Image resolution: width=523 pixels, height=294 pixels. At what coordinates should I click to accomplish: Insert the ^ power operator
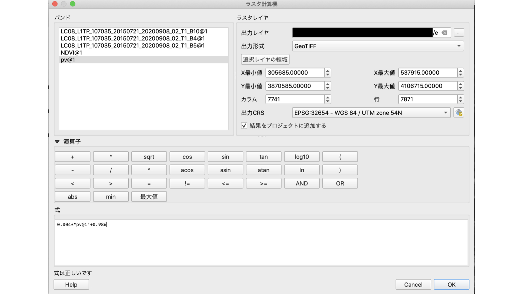(x=149, y=170)
